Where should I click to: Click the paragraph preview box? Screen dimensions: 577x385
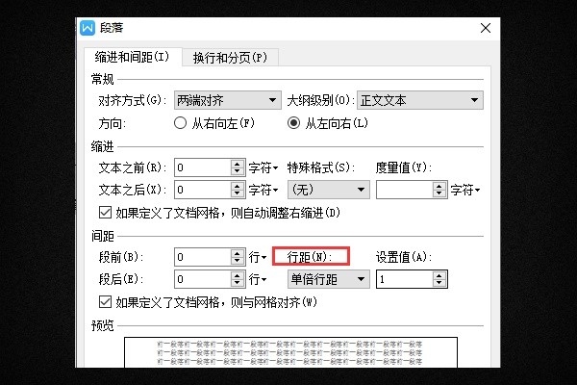pos(290,352)
